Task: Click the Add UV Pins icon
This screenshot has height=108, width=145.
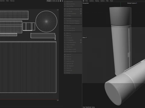Action: pyautogui.click(x=65, y=1)
